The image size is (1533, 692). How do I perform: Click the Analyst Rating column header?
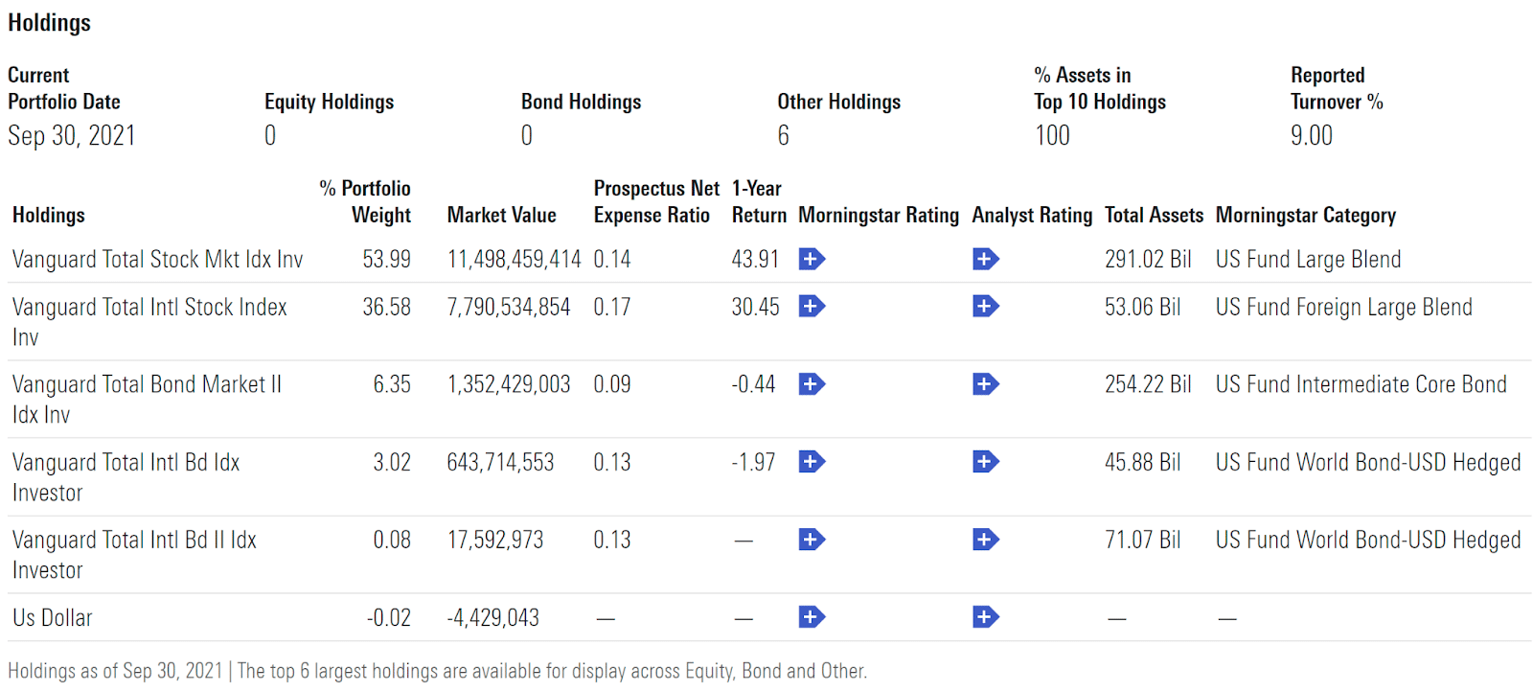tap(1032, 215)
